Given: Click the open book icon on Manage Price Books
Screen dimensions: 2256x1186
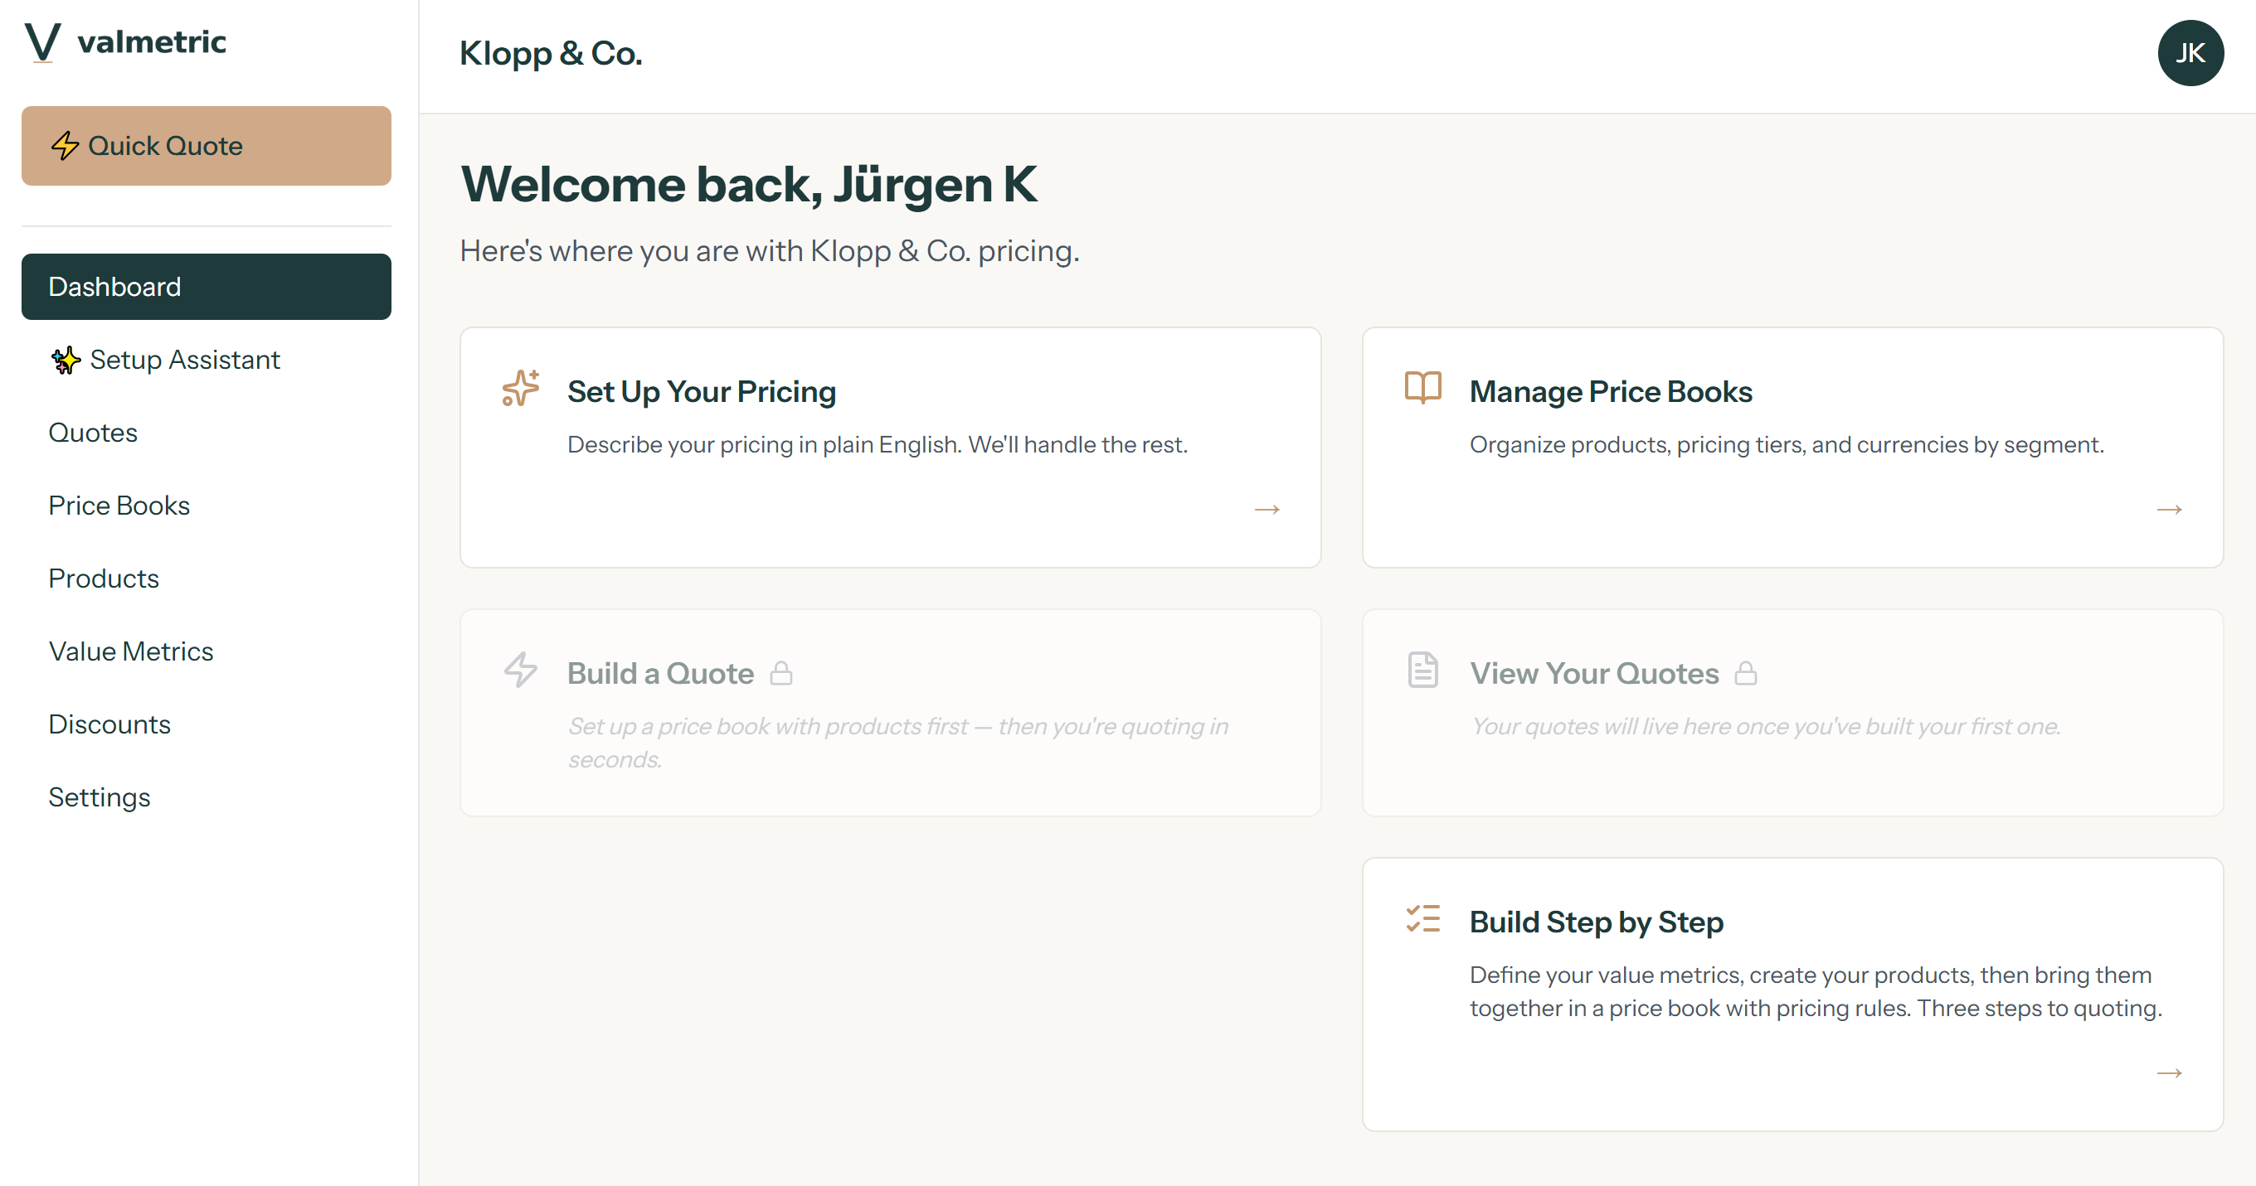Looking at the screenshot, I should coord(1421,388).
